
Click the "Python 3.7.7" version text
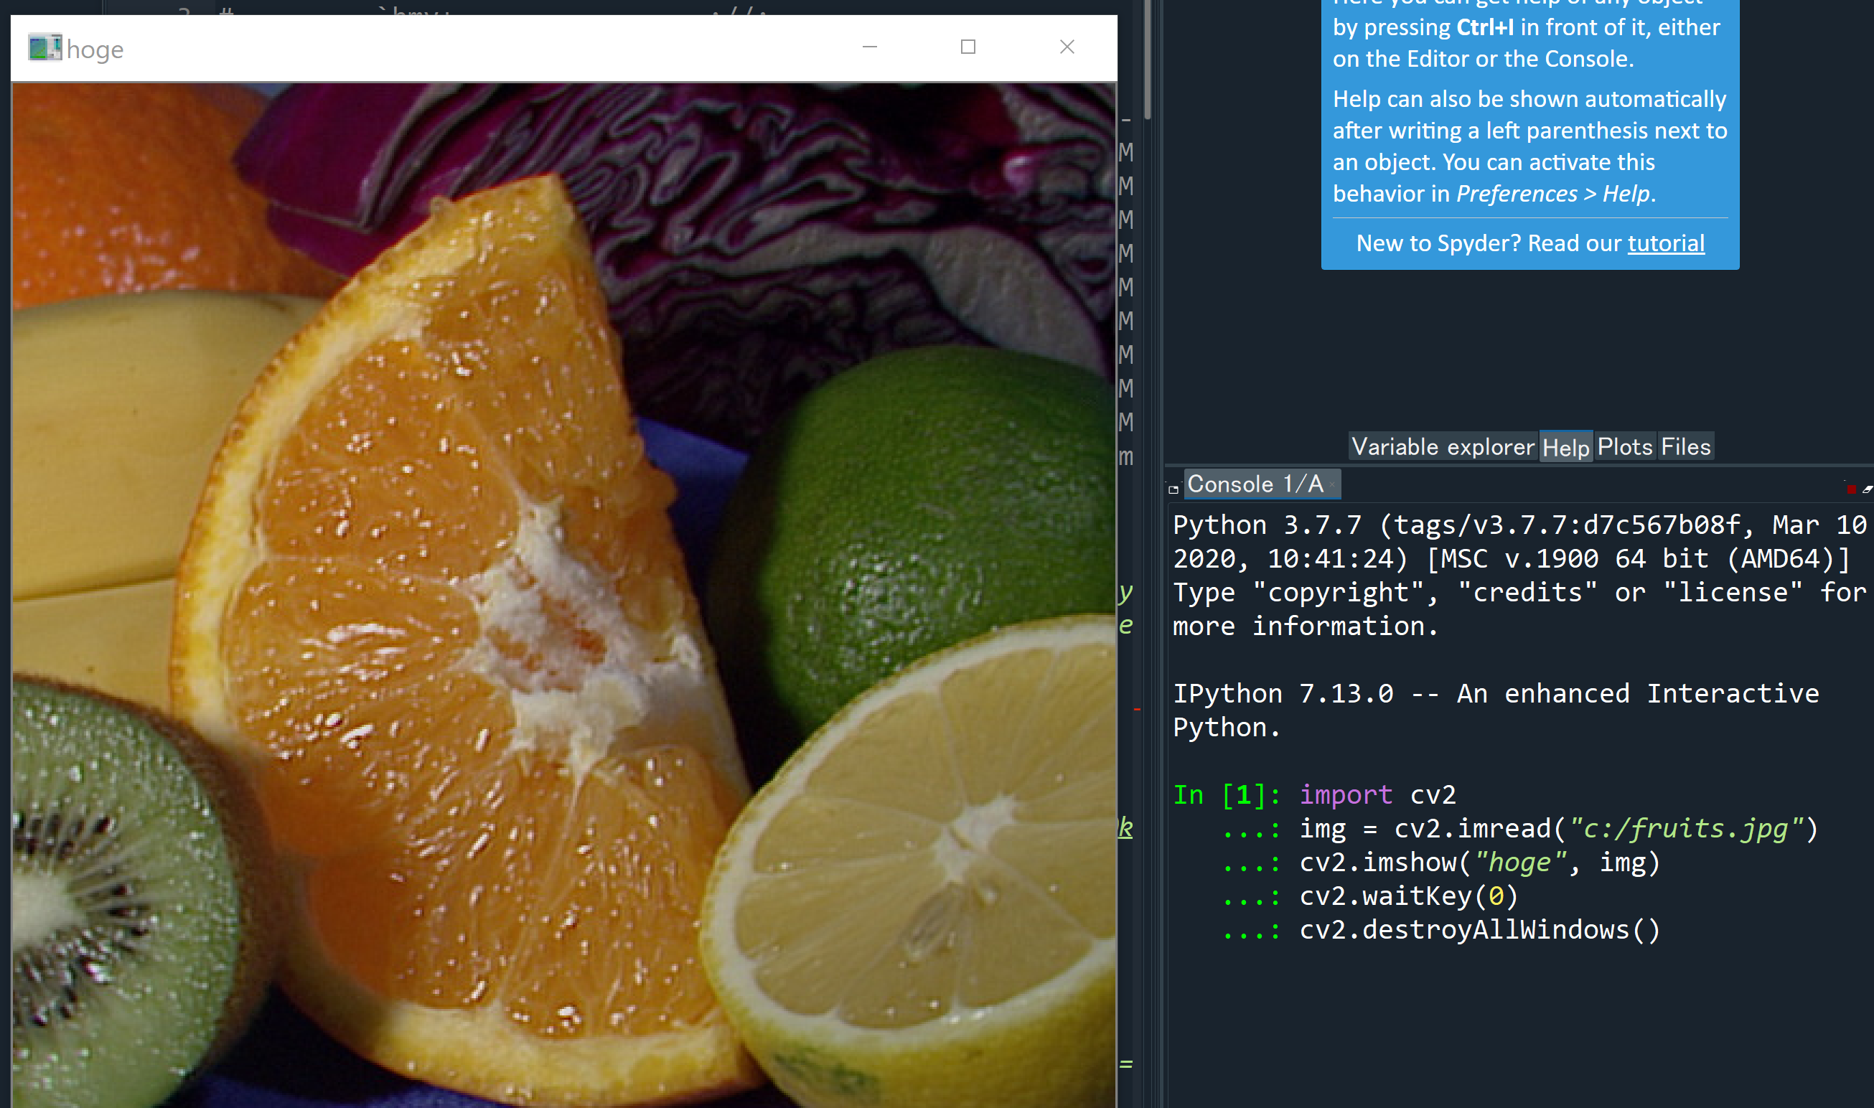coord(1267,525)
